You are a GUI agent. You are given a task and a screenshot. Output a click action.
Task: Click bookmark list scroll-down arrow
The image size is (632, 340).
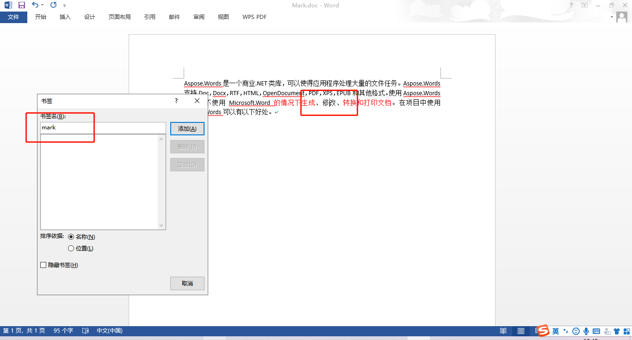(x=161, y=225)
